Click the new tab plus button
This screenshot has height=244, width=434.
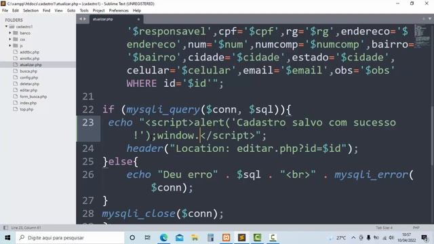(x=423, y=19)
